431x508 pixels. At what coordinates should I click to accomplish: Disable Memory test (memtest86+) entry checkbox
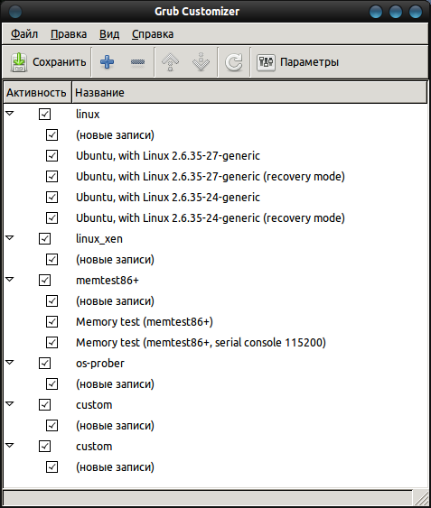click(52, 322)
